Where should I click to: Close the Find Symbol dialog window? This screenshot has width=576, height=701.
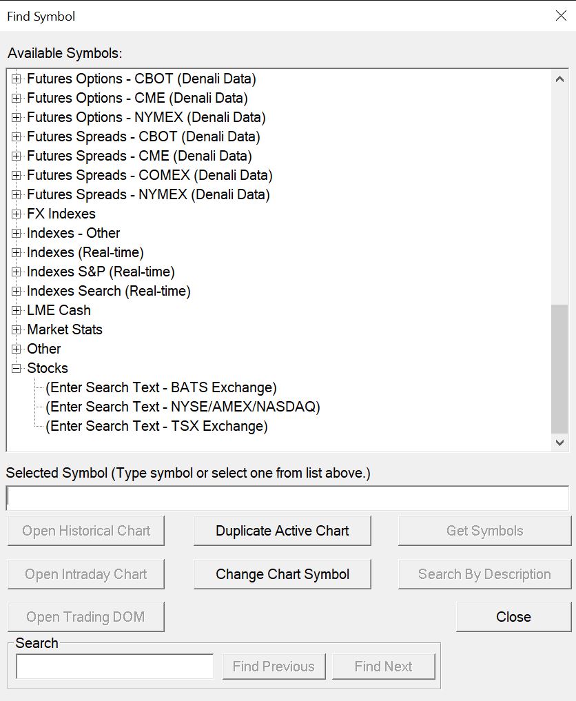(x=561, y=16)
